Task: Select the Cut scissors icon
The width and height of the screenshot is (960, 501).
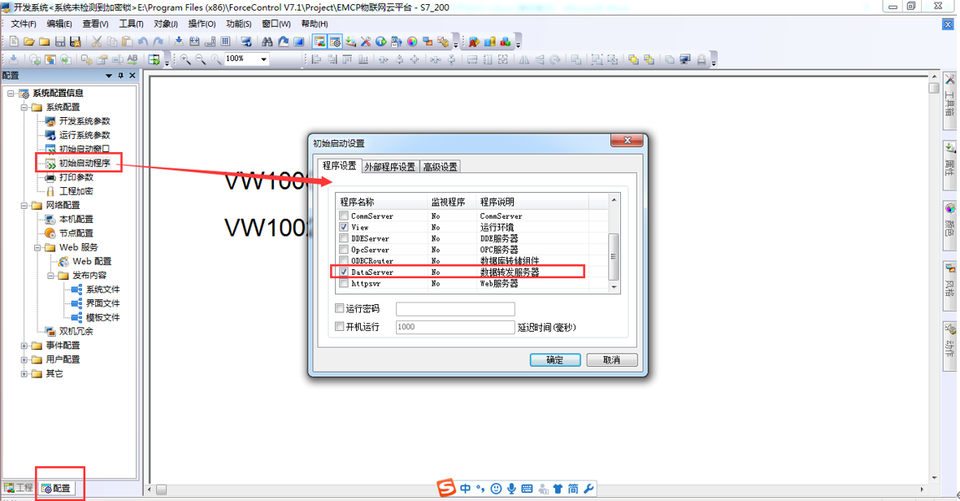Action: 98,41
